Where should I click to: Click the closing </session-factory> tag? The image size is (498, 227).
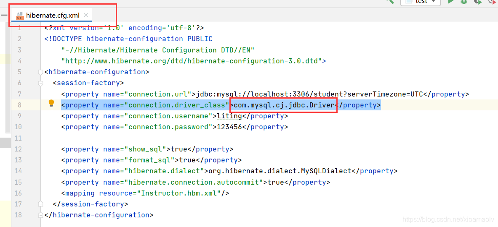[91, 204]
